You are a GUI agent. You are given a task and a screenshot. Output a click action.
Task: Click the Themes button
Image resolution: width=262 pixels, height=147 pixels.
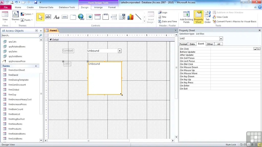[x=15, y=17]
